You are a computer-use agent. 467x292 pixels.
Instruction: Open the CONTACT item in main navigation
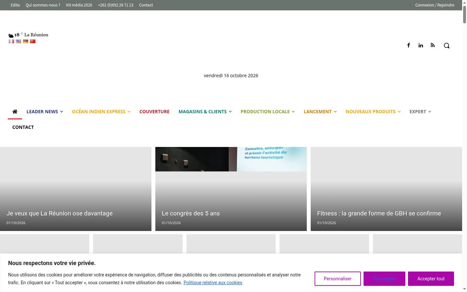(23, 127)
